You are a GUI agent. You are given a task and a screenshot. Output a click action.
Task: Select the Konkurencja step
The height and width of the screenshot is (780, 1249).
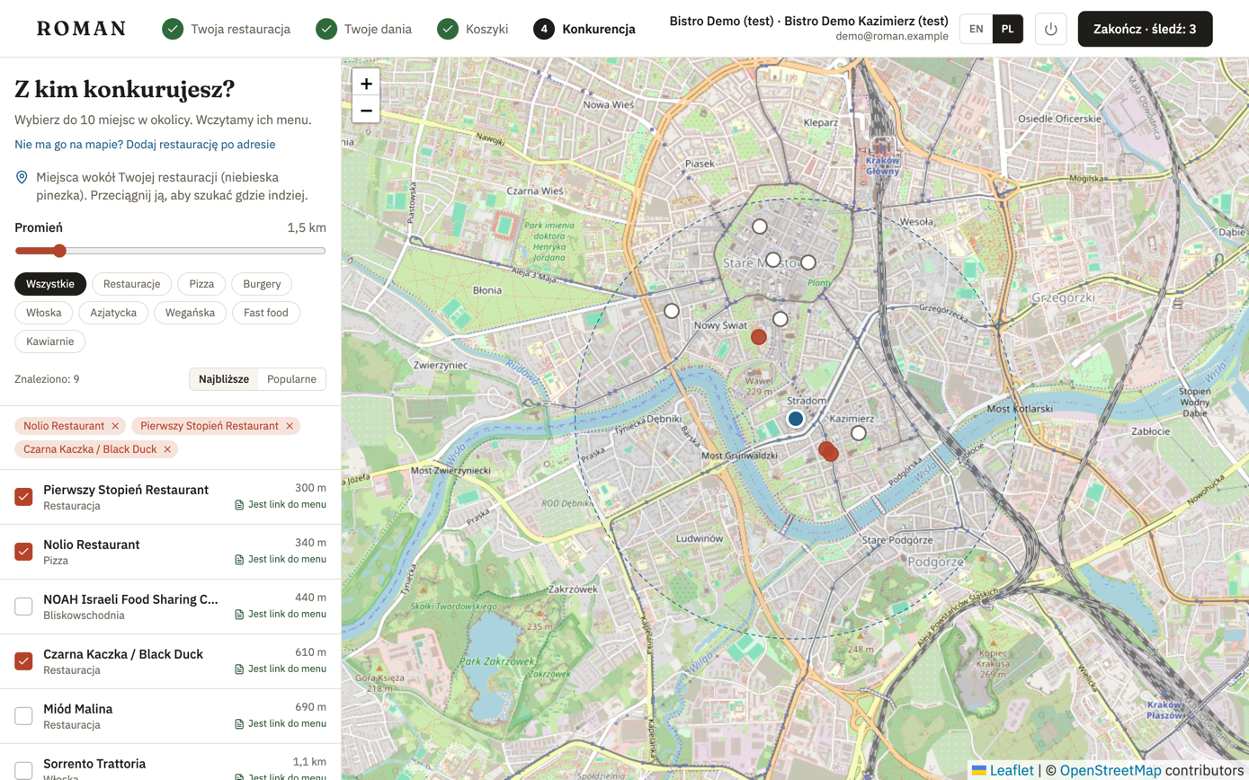click(584, 29)
